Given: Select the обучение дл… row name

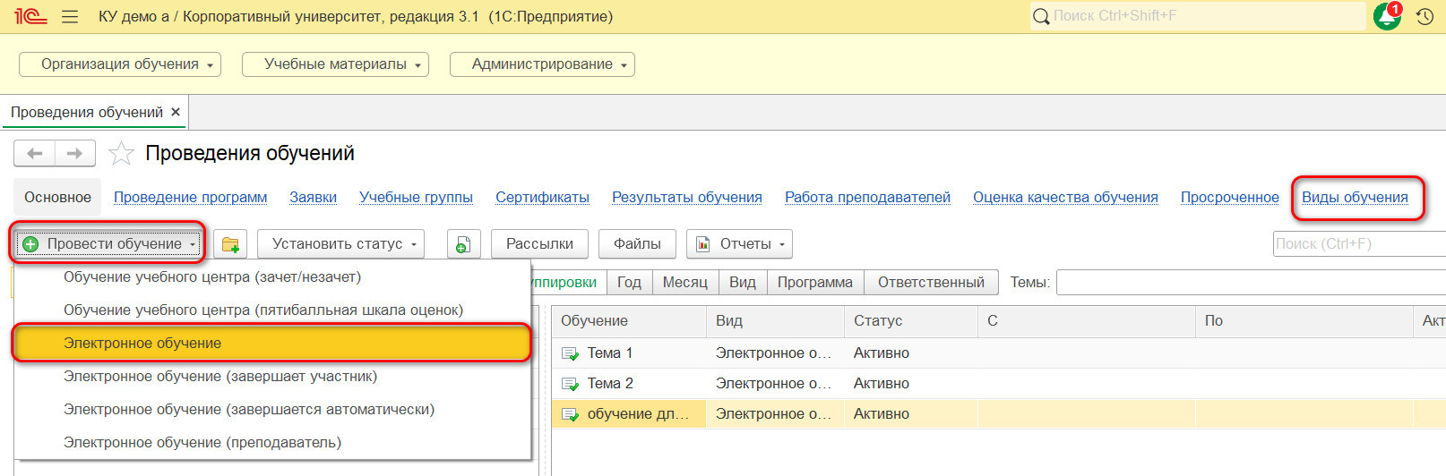Looking at the screenshot, I should pos(638,414).
